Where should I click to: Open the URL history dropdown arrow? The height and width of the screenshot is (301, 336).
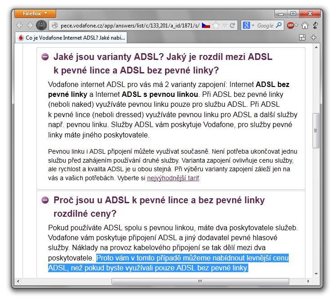tap(224, 26)
